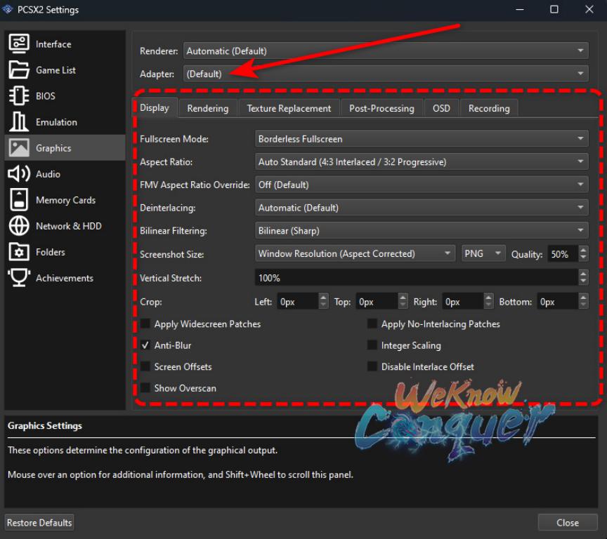
Task: Click the Graphics picture icon
Action: pyautogui.click(x=18, y=148)
